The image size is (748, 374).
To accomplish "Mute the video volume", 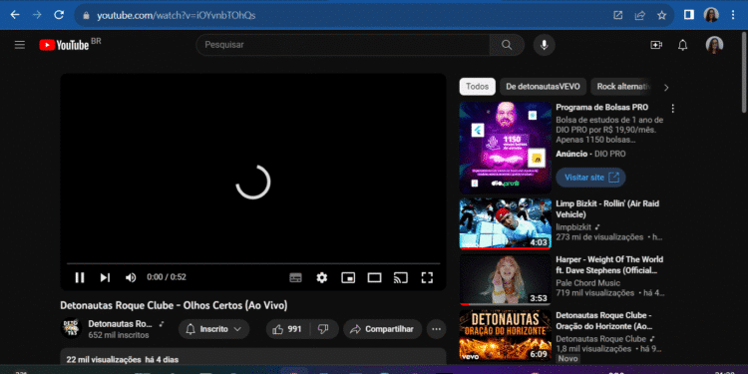I will [x=131, y=277].
